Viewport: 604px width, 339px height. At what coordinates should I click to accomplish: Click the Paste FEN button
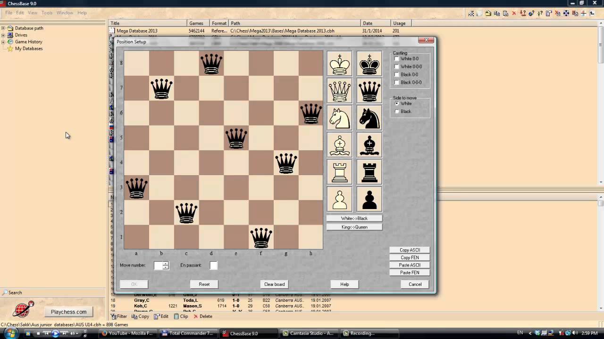410,273
